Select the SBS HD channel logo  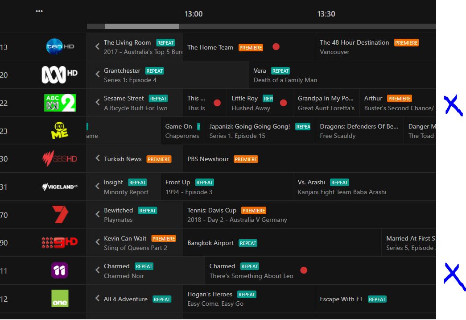click(59, 158)
